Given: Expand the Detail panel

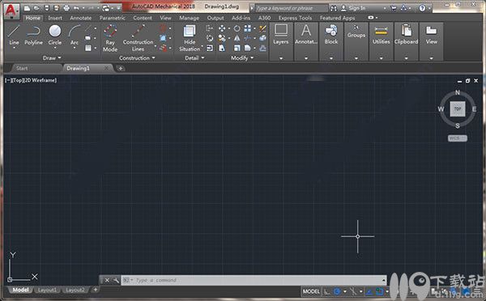Looking at the screenshot, I should [194, 58].
